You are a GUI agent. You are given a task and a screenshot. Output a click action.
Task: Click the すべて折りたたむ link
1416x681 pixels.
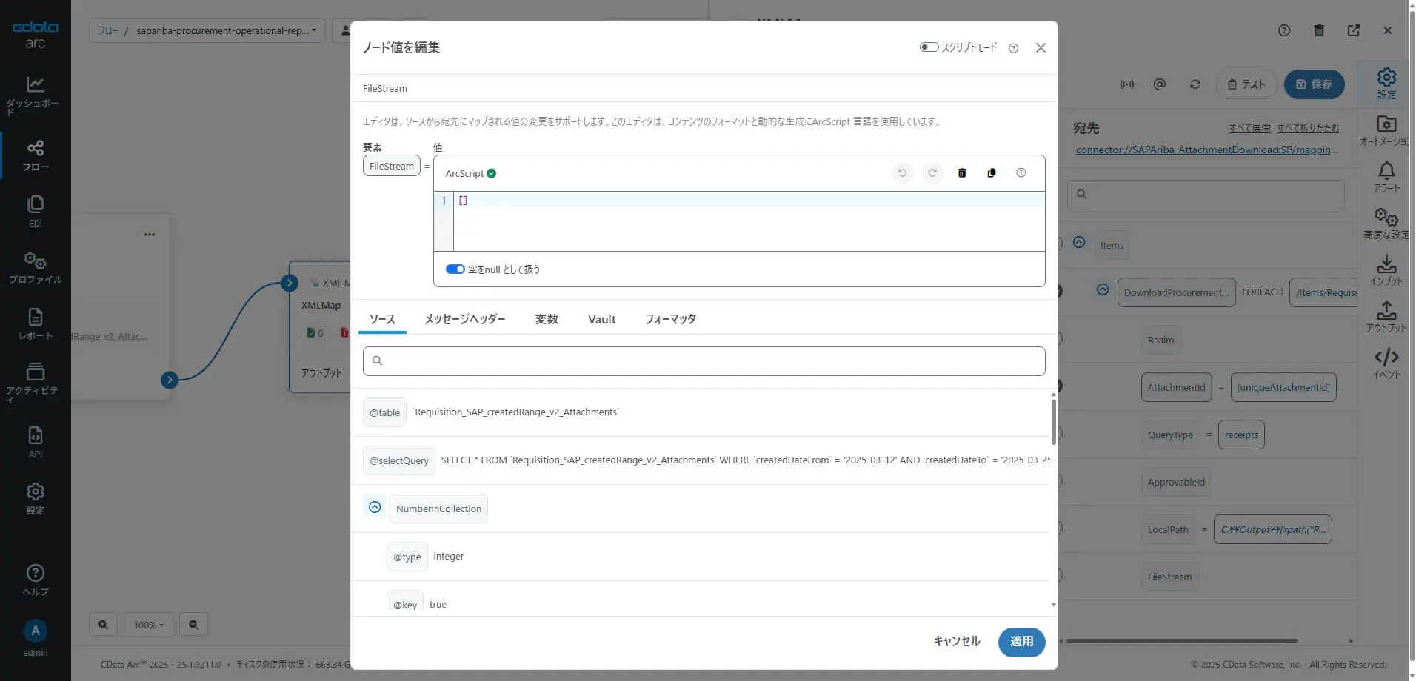[x=1308, y=128]
